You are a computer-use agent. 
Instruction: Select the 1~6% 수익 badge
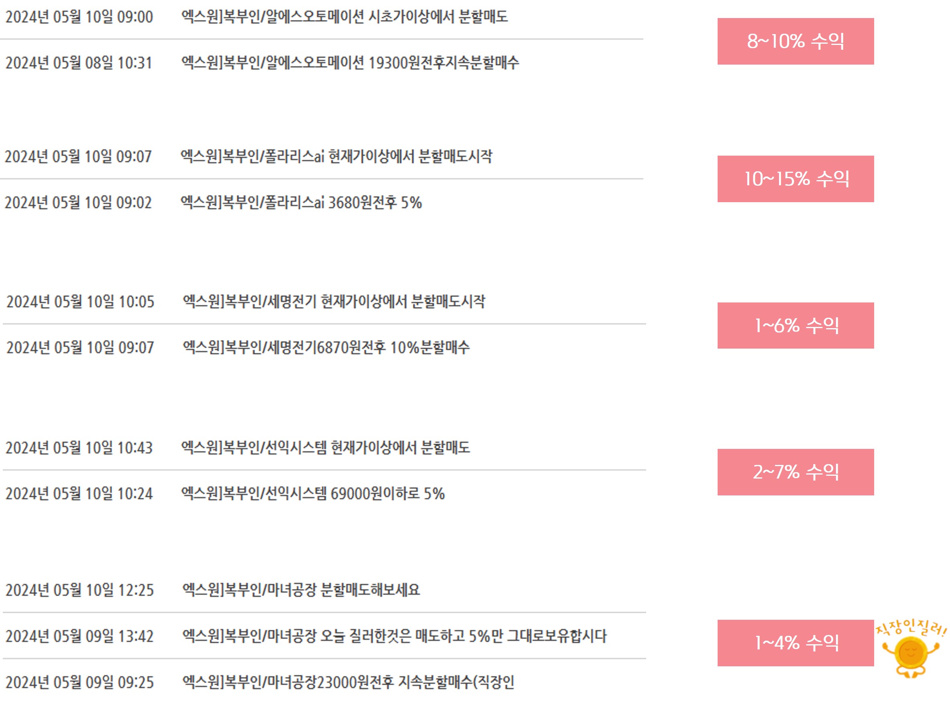click(796, 325)
